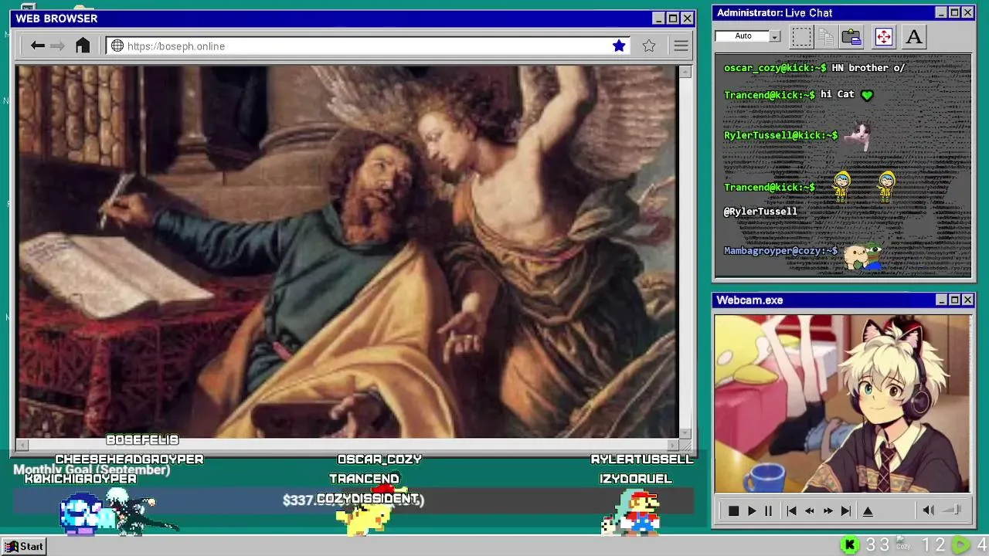Click the paste clipboard icon in Live Chat
The width and height of the screenshot is (989, 556).
coord(851,36)
